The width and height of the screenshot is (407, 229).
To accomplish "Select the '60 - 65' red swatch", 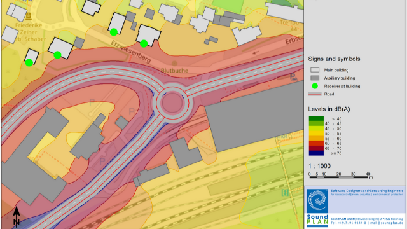I will click(x=316, y=143).
